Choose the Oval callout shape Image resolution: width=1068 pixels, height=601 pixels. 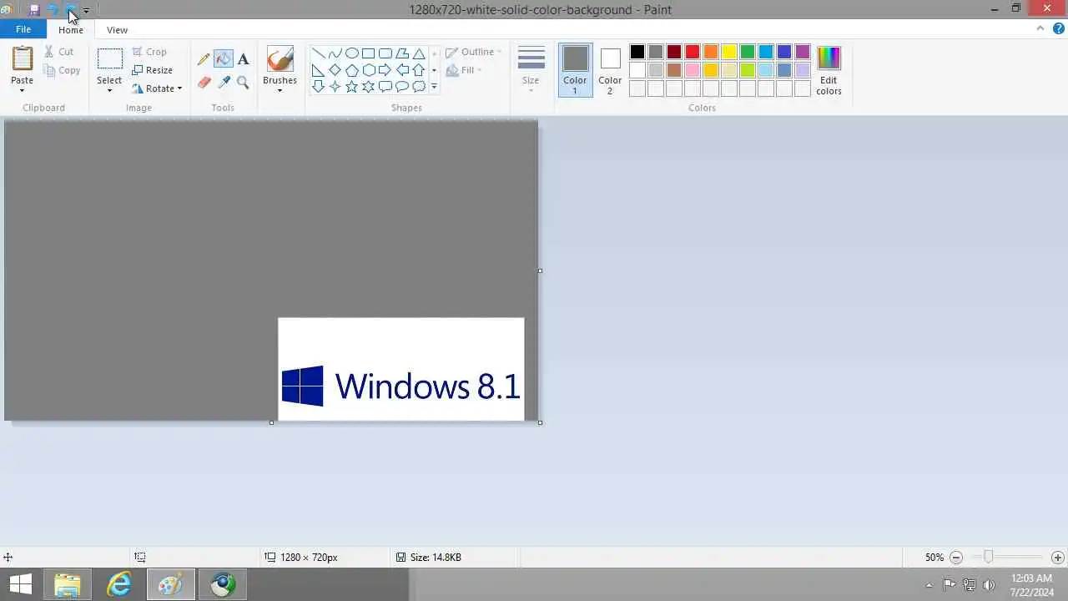coord(402,87)
